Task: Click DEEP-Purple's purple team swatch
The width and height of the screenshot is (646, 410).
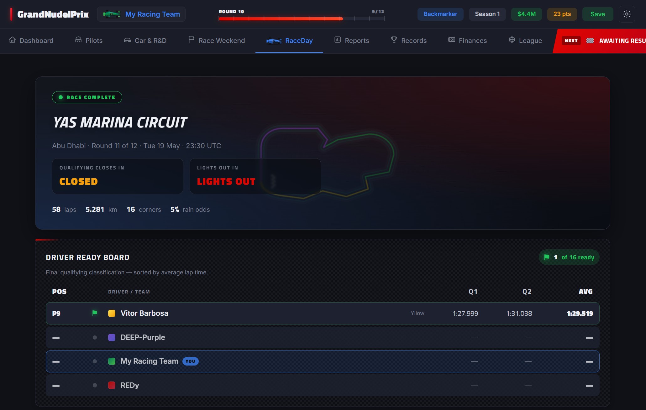Action: pos(112,337)
